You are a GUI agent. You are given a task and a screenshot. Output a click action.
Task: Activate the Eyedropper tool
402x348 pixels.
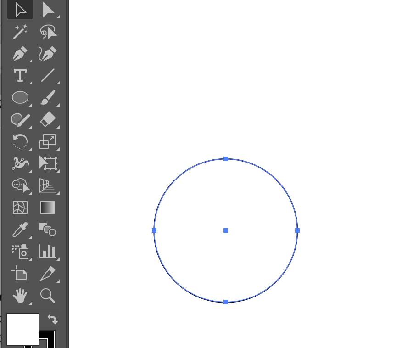click(x=20, y=230)
